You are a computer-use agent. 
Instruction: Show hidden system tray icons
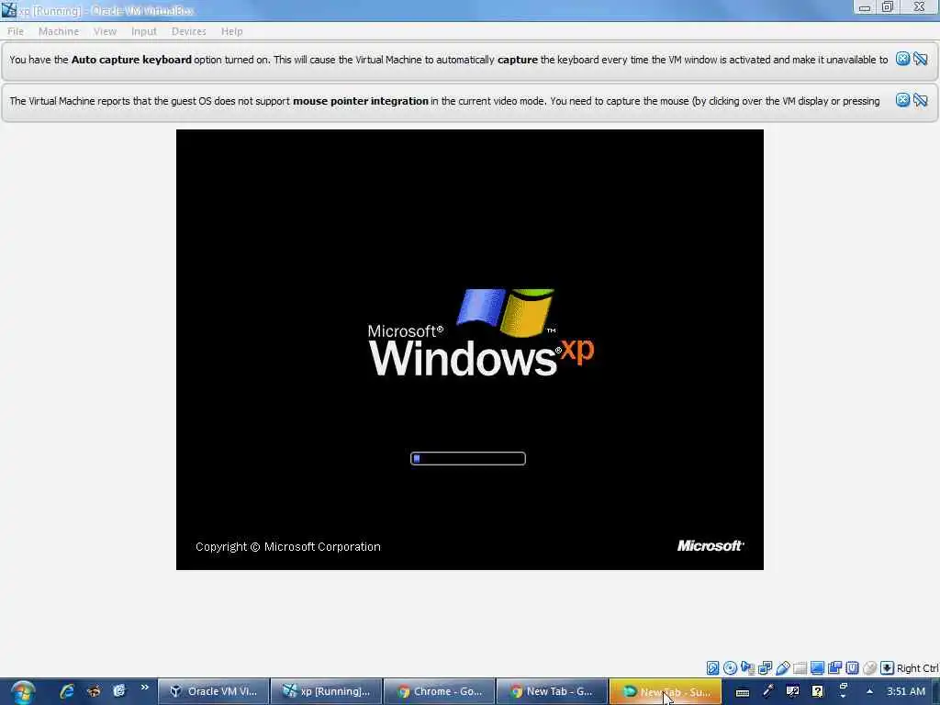click(870, 691)
